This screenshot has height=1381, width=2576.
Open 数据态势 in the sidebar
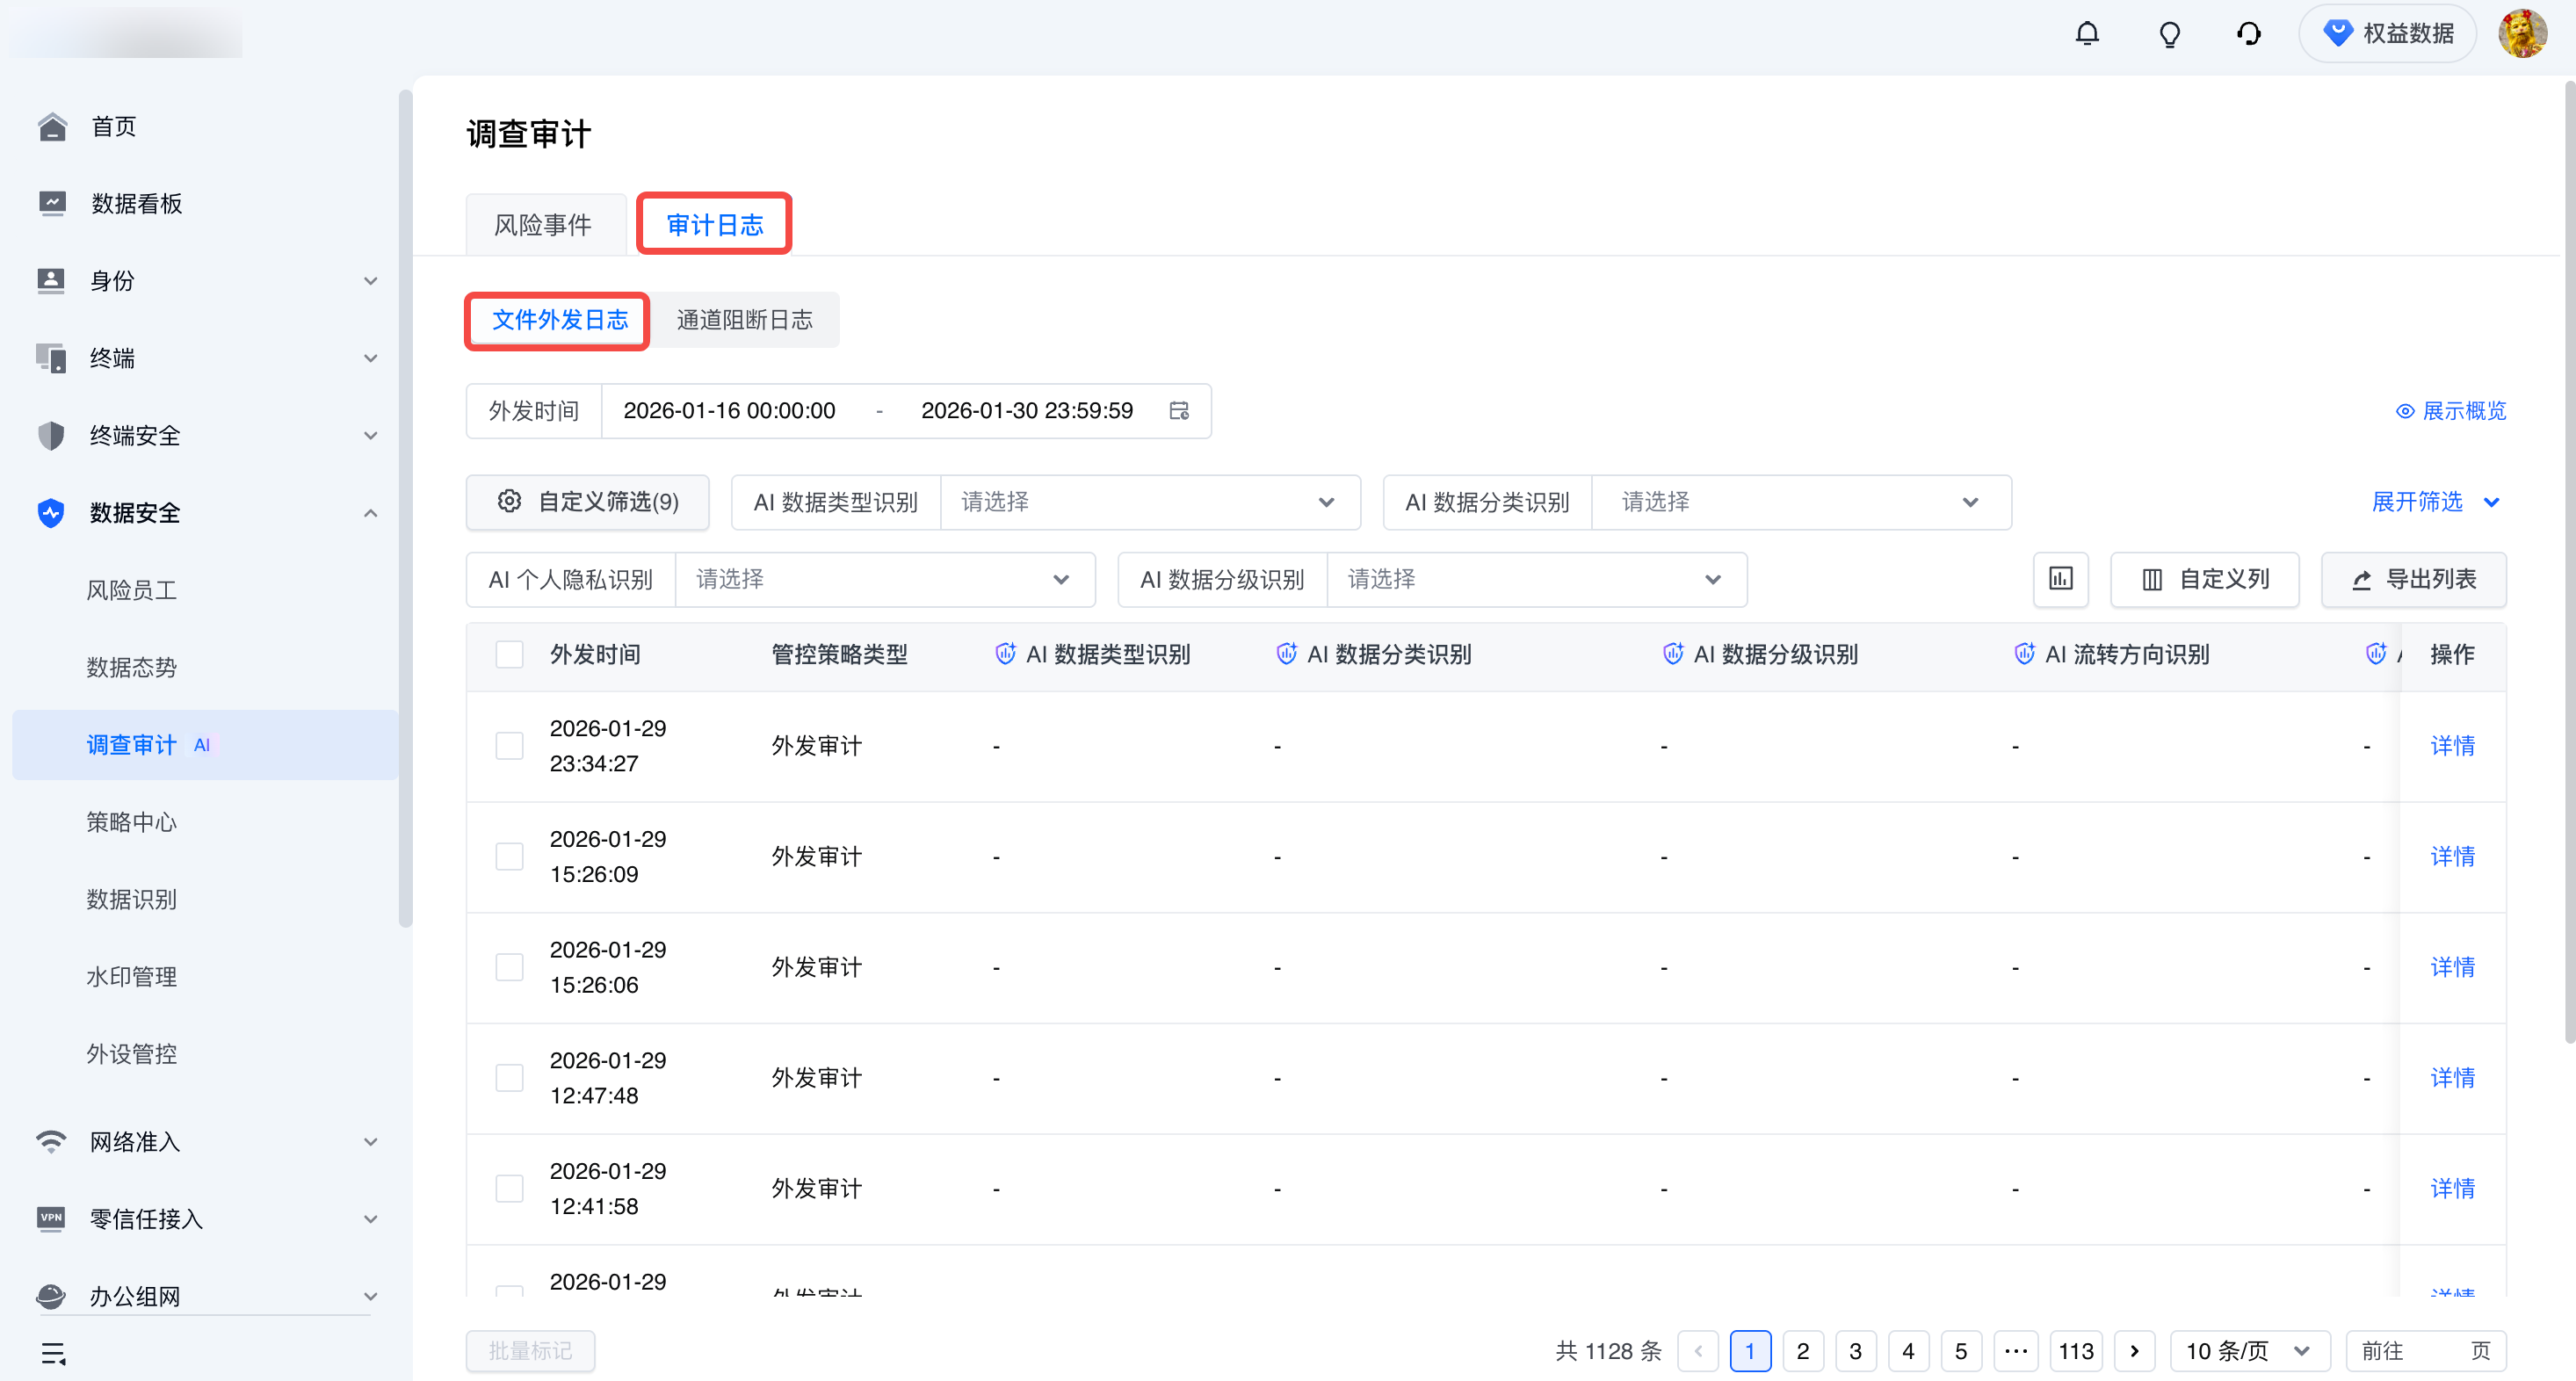[x=132, y=667]
